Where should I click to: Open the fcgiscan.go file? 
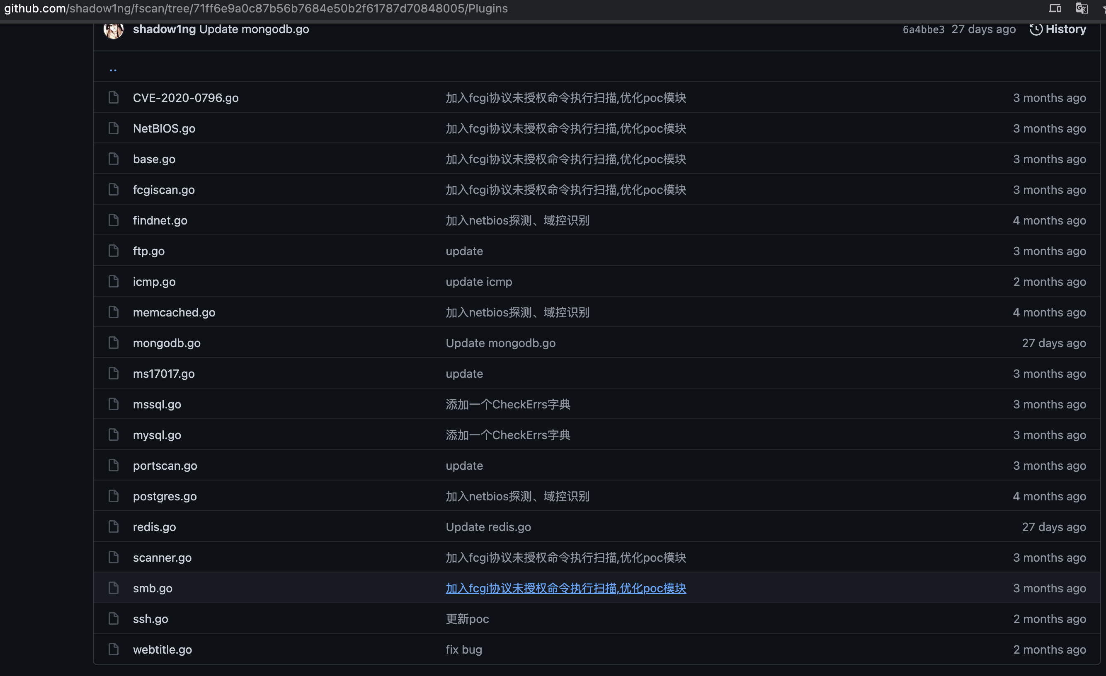coord(163,189)
